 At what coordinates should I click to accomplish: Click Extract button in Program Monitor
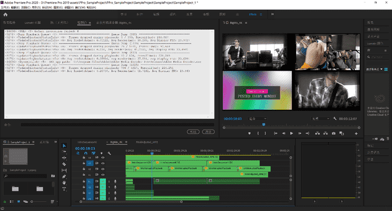325,133
